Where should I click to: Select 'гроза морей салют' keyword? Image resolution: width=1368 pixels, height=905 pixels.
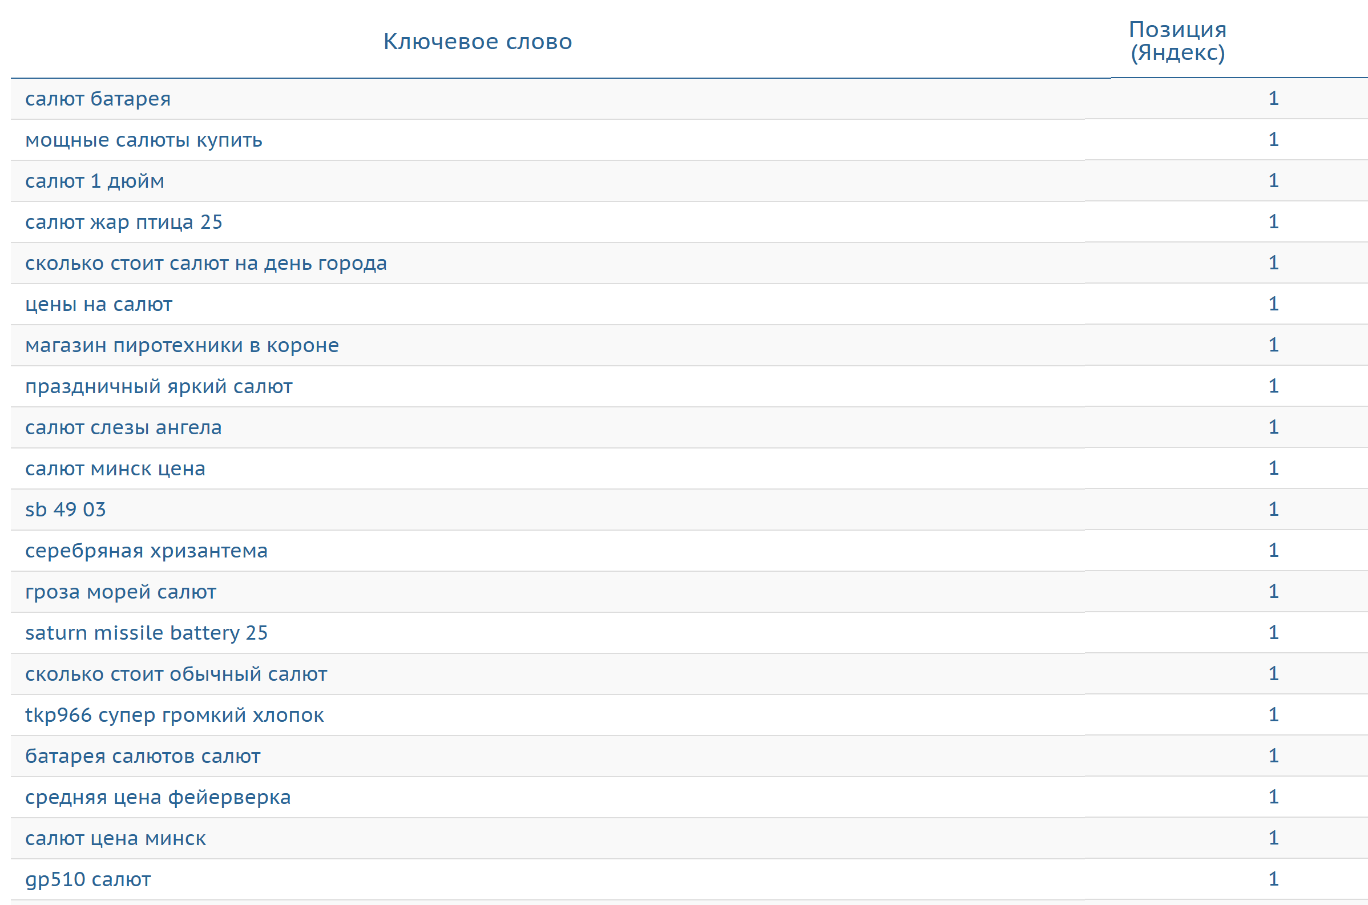pos(120,592)
